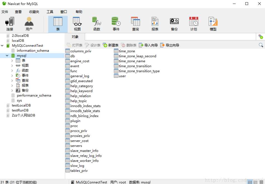The image size is (265, 184).
Task: Open the 模型 (Model) toolbar icon
Action: point(213,24)
